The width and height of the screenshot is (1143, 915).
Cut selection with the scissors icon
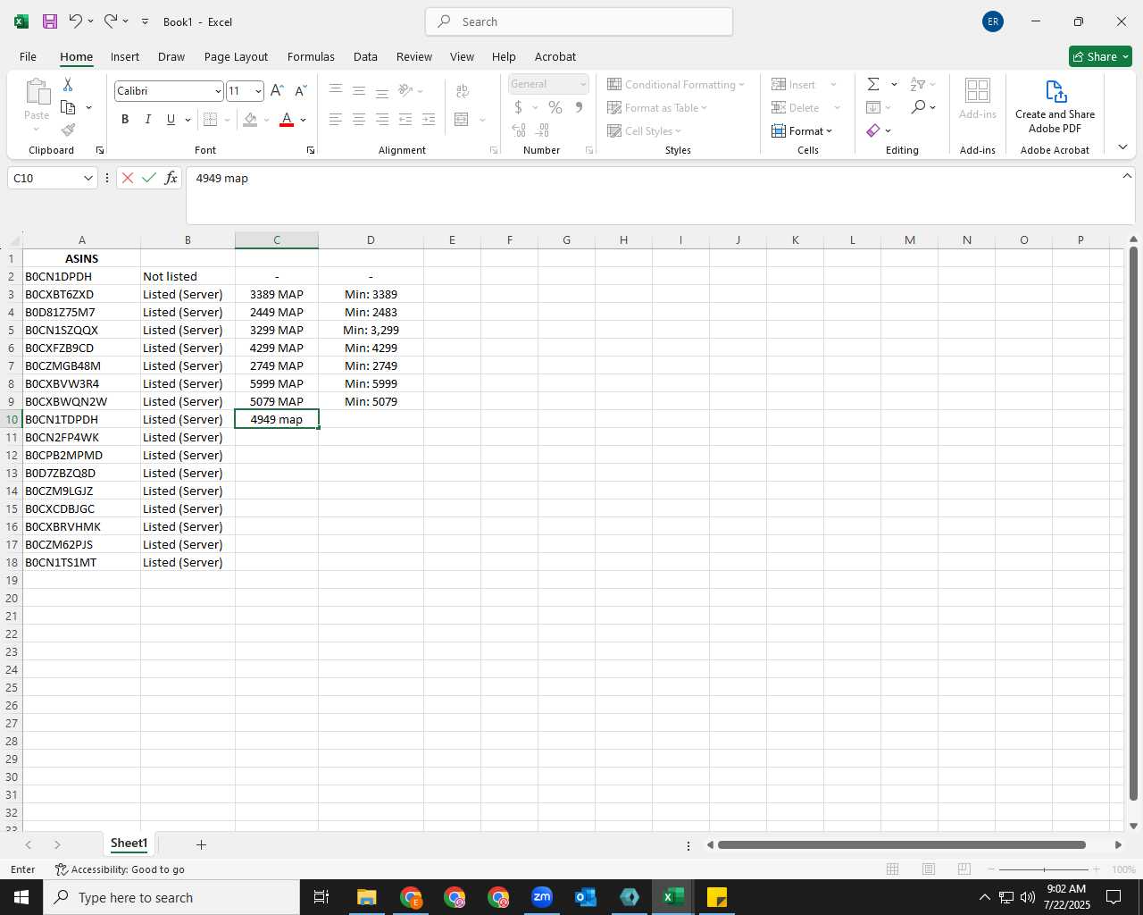(68, 84)
